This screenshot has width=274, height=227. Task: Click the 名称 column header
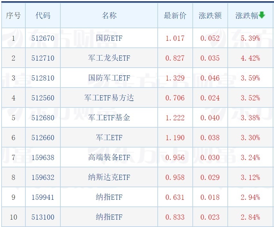tap(109, 15)
